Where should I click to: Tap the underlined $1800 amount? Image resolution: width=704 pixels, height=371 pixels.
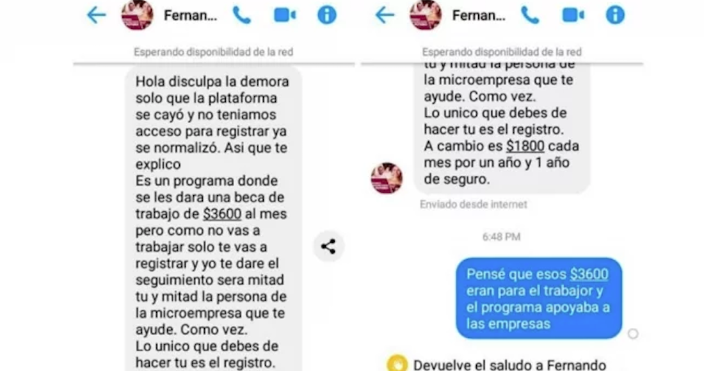[525, 146]
